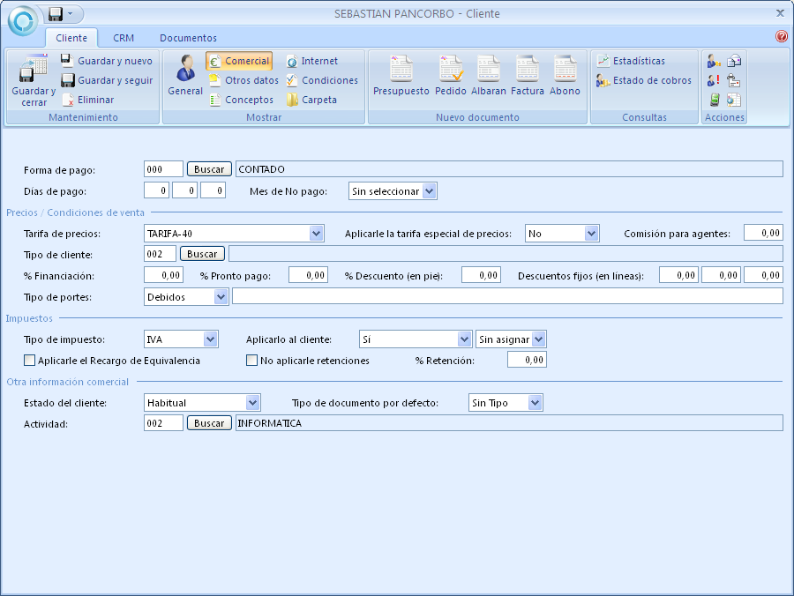Expand the Estado del cliente dropdown
Screen dimensions: 794x596
(x=253, y=403)
